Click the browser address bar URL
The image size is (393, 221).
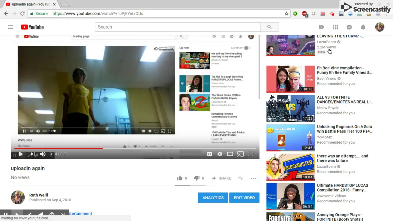pos(98,14)
